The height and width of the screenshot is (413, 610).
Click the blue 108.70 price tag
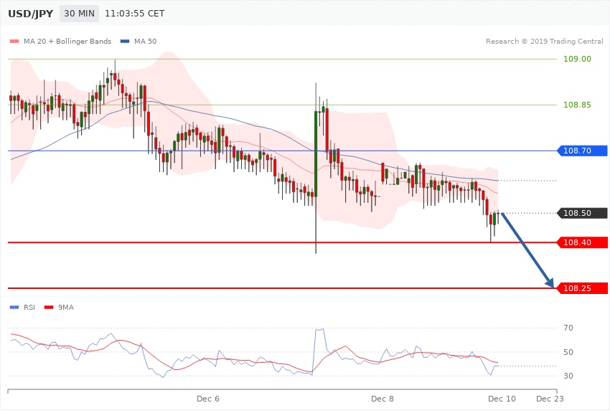coord(582,151)
